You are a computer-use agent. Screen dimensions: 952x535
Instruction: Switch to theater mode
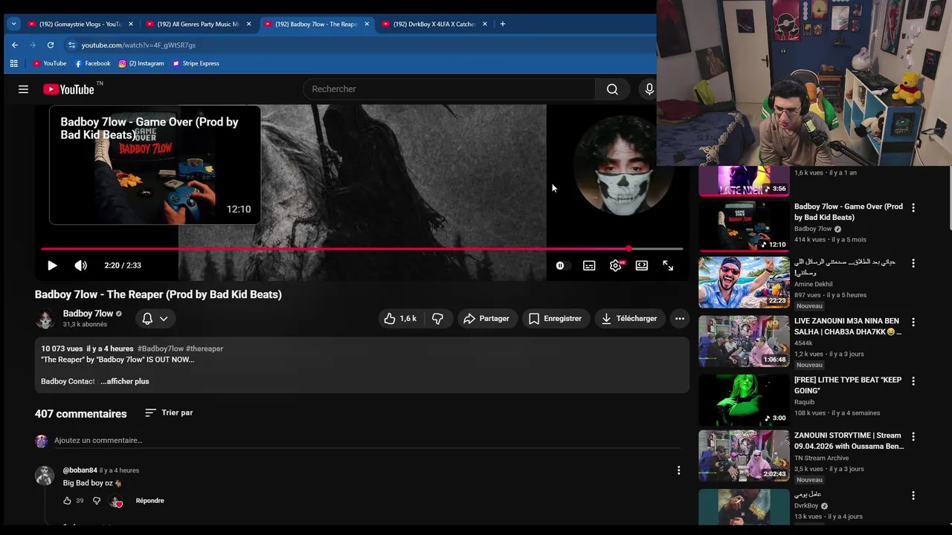[x=642, y=265]
